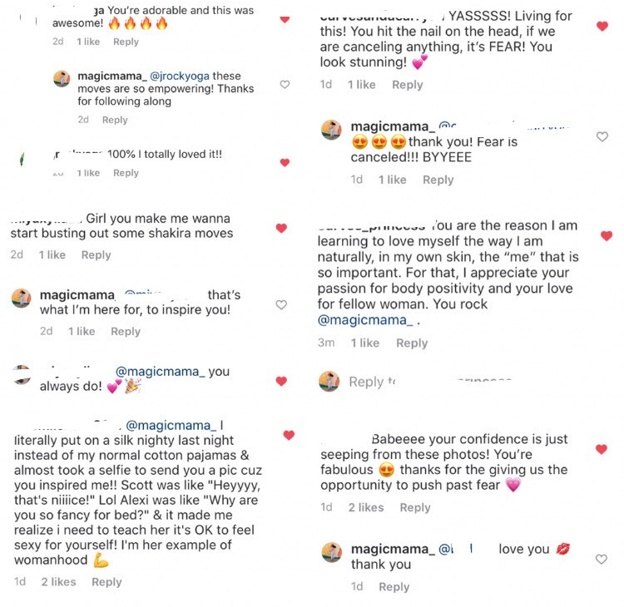This screenshot has width=624, height=607.
Task: Reply to the "Babeeee your confidence" comment
Action: (x=414, y=507)
